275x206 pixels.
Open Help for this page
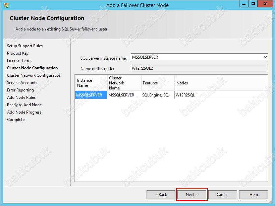point(254,195)
